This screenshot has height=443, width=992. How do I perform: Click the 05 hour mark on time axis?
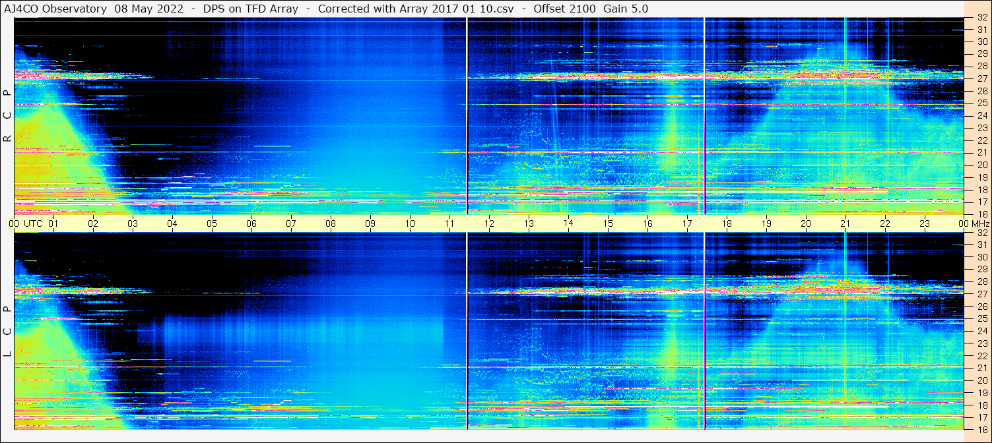[212, 223]
